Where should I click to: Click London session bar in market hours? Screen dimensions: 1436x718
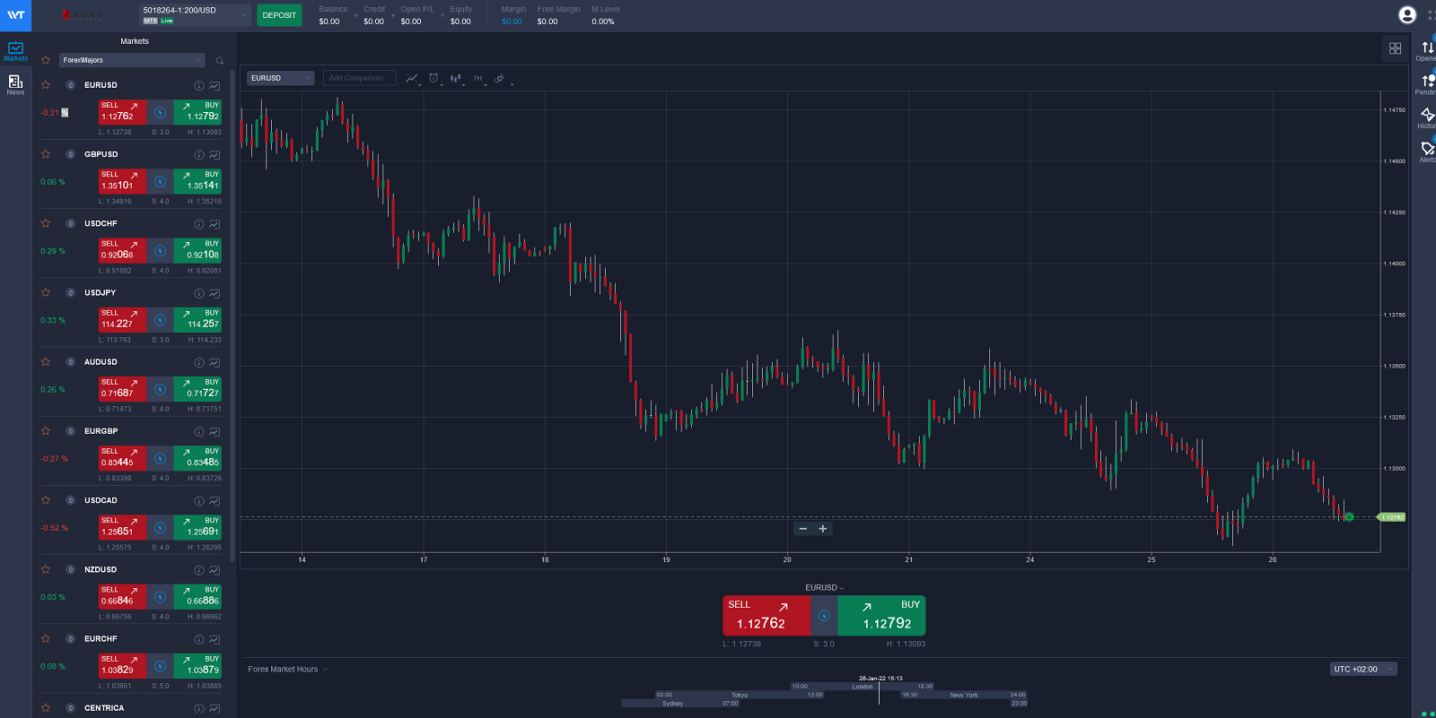click(862, 687)
